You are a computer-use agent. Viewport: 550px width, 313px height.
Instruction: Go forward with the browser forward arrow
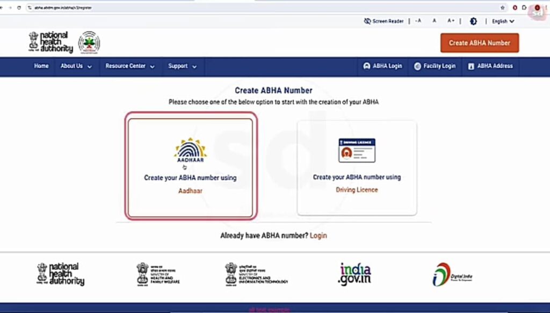(x=10, y=8)
